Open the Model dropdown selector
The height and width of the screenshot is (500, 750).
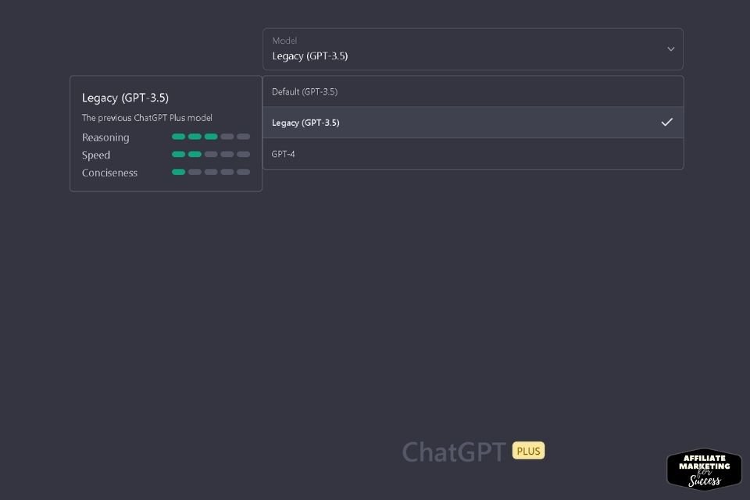pyautogui.click(x=473, y=49)
